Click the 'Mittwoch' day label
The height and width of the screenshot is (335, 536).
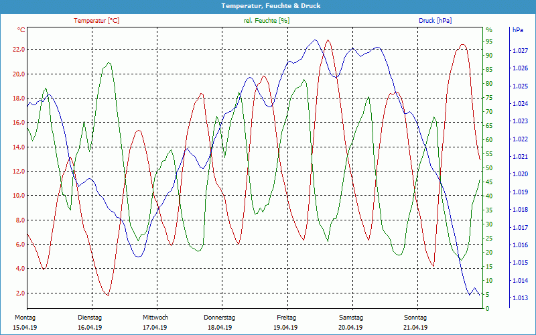[155, 318]
